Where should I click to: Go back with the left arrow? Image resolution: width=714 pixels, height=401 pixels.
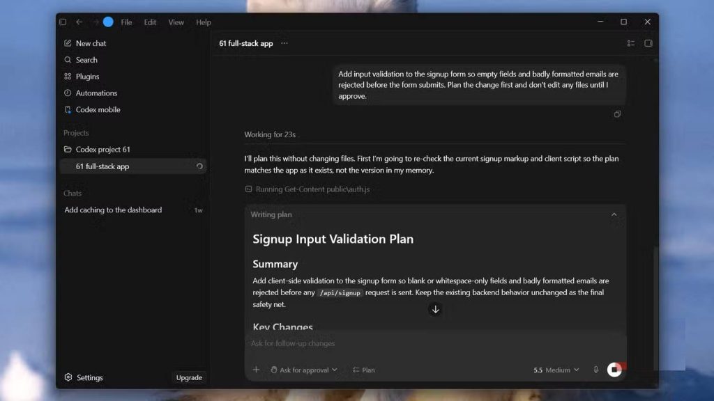pyautogui.click(x=79, y=22)
